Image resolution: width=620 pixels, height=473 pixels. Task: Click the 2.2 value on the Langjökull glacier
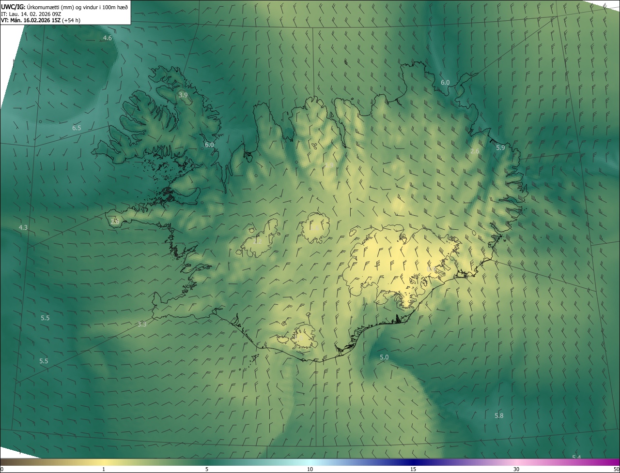click(x=257, y=241)
